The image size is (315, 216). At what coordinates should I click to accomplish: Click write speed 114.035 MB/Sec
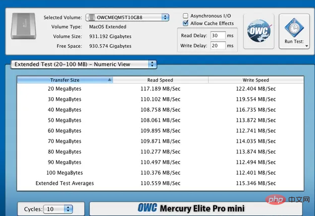(256, 141)
